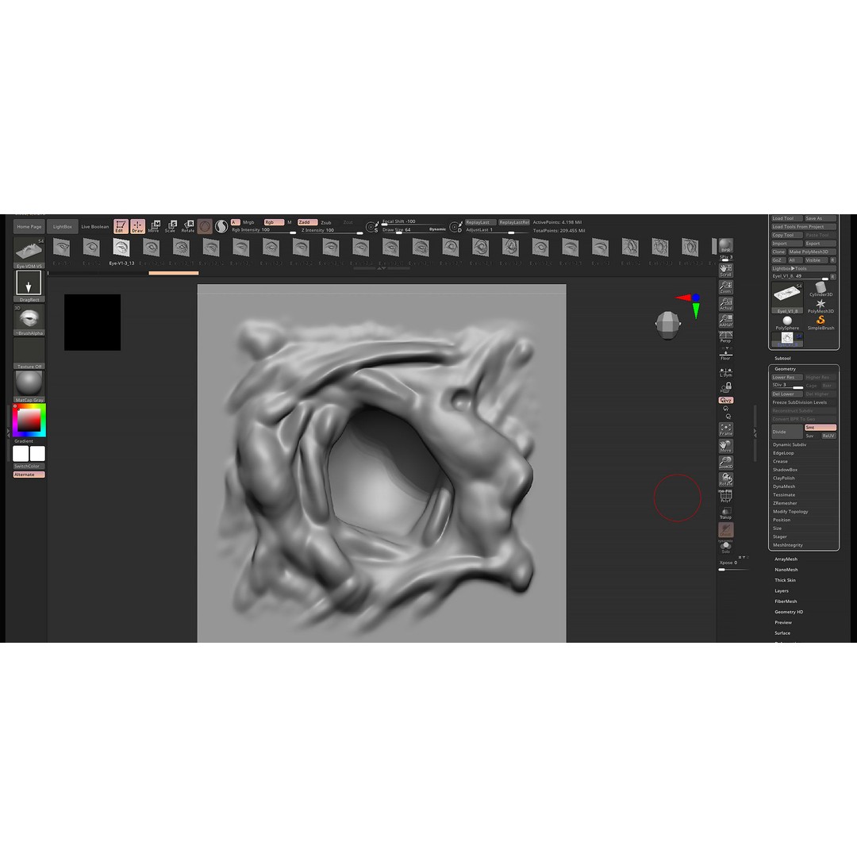Expand the ZRemesher section

[x=785, y=503]
